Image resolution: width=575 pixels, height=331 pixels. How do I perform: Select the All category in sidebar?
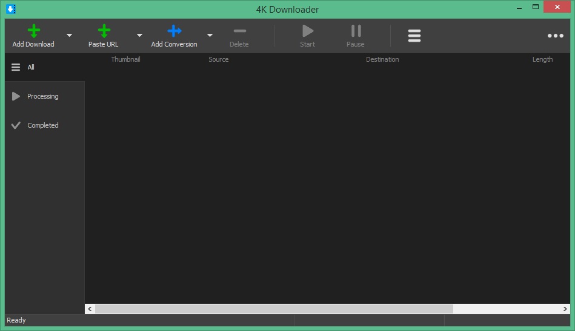45,67
